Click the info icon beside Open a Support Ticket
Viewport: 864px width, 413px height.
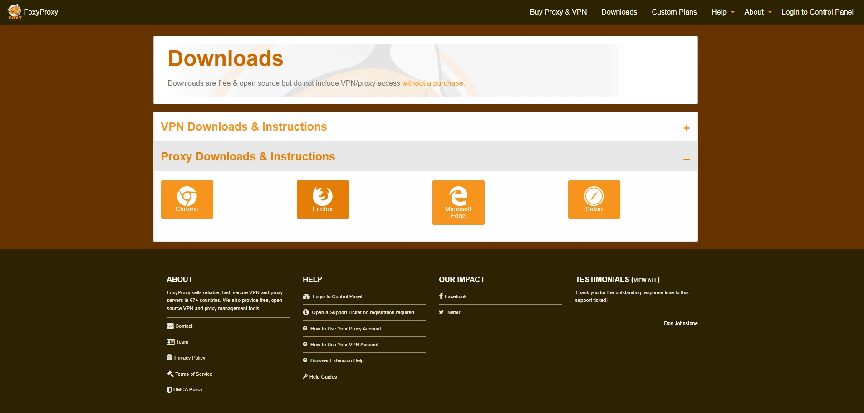point(306,312)
